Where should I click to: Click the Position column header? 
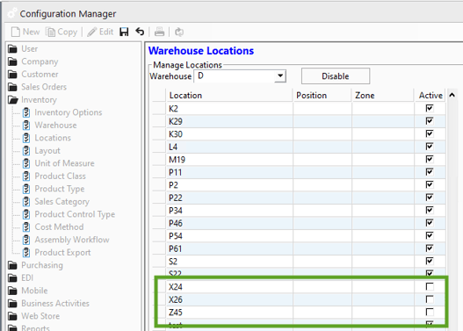click(x=322, y=96)
